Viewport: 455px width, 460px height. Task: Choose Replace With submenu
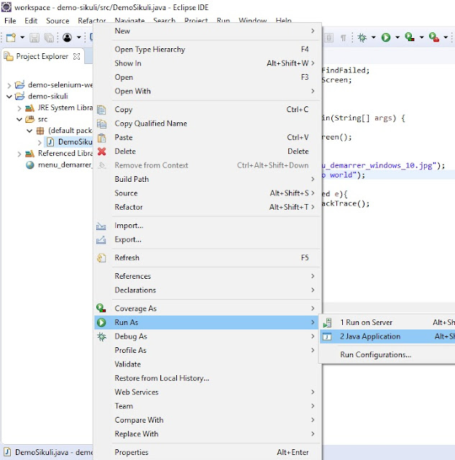(208, 433)
